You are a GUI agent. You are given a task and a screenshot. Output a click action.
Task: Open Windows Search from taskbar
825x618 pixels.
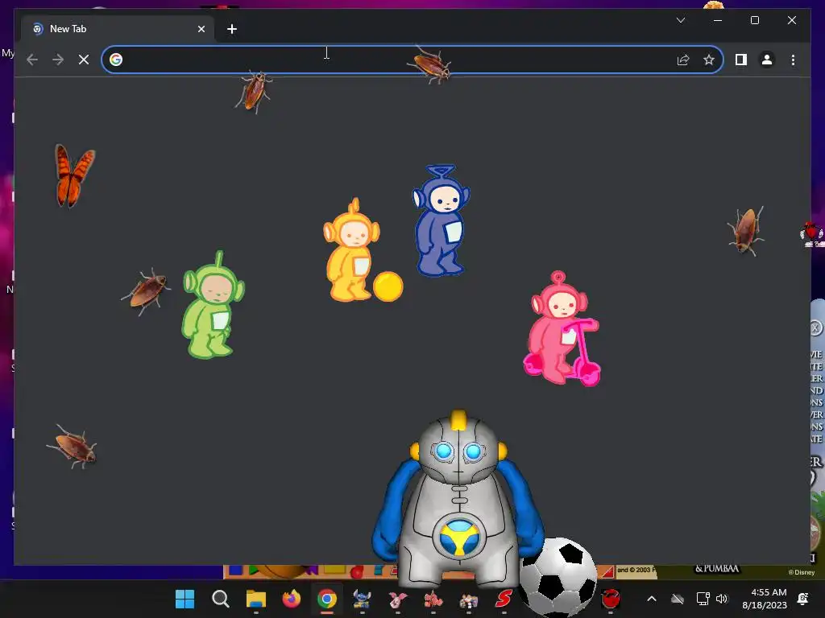[221, 599]
